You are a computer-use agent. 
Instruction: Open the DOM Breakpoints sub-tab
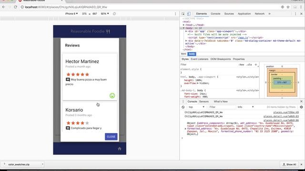pos(221,59)
